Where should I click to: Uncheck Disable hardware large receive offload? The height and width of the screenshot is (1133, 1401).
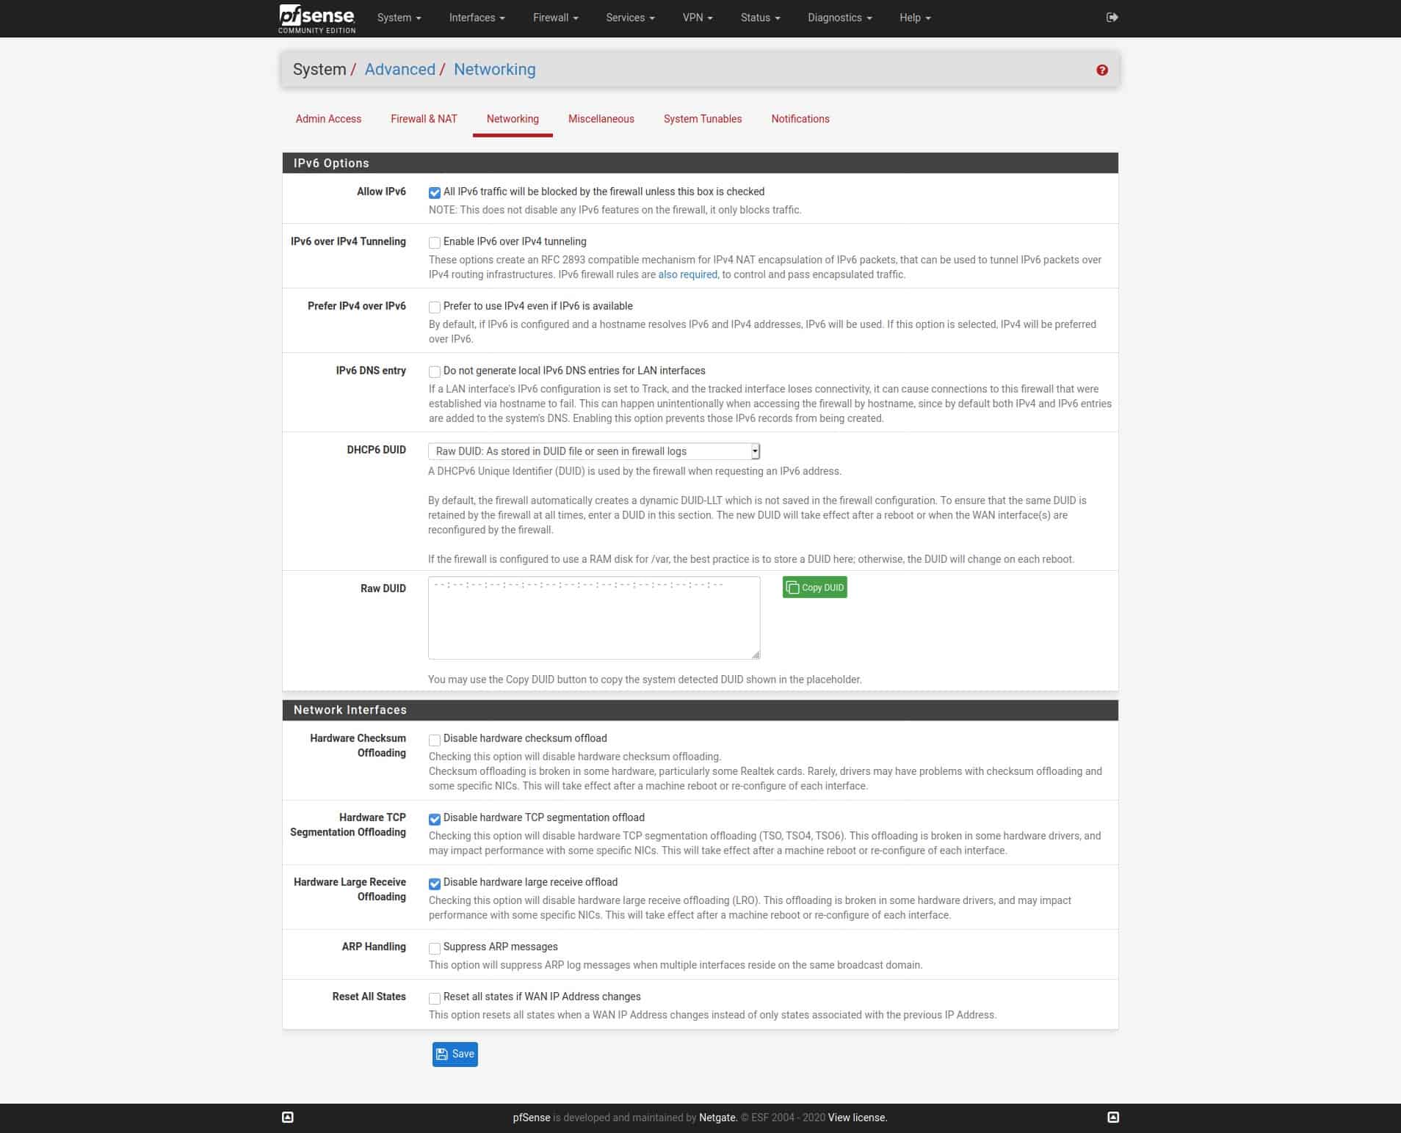[435, 884]
